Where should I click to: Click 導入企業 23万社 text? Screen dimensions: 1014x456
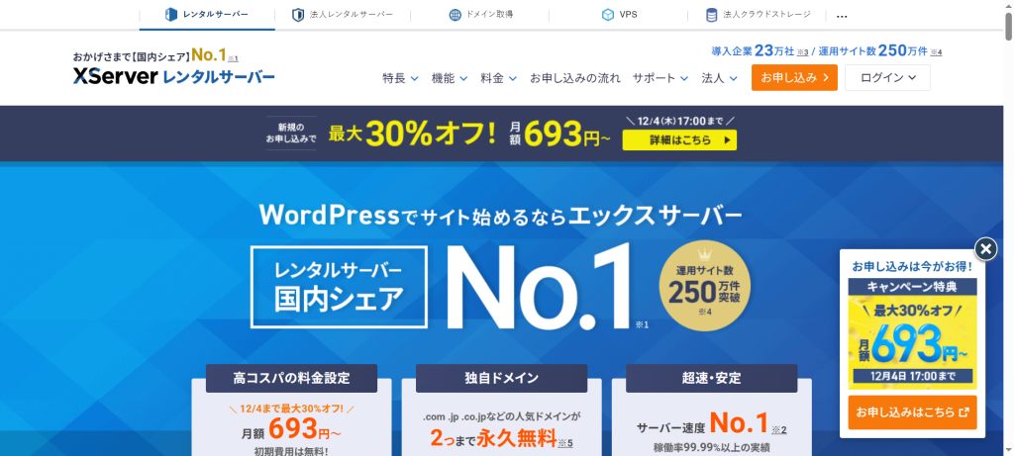coord(753,51)
